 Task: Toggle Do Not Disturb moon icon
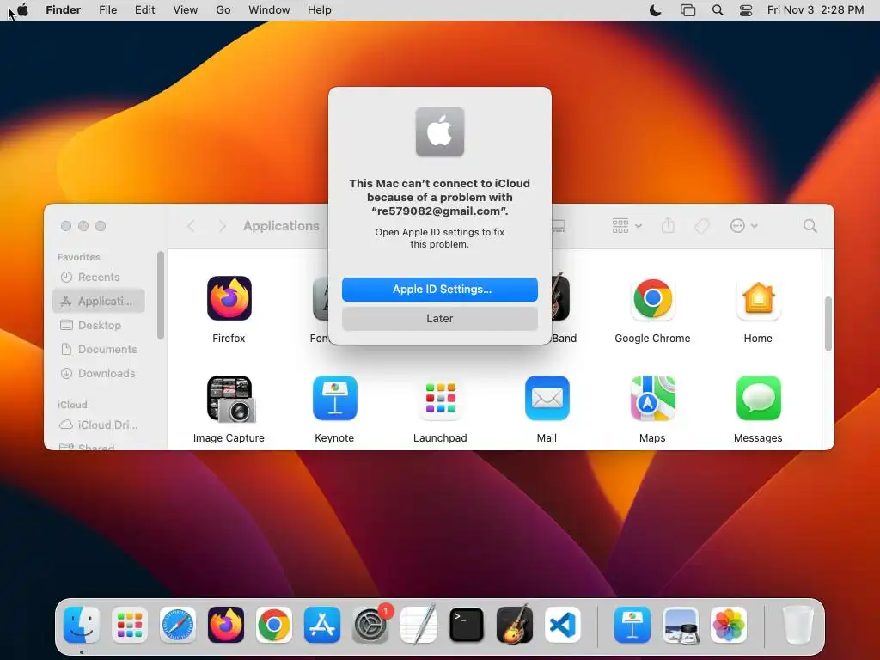[x=655, y=10]
